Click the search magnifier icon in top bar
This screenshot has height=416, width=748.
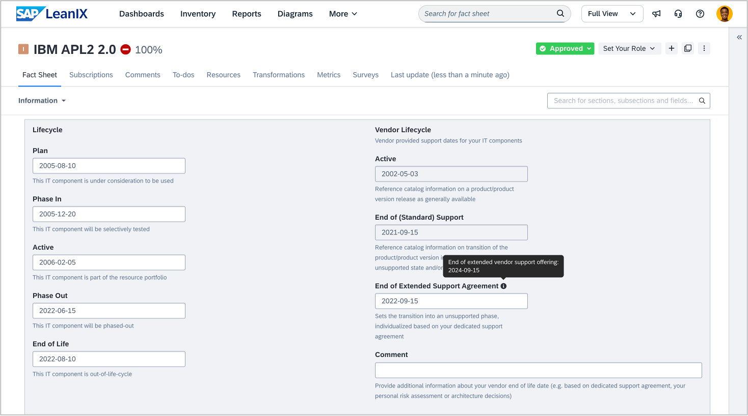coord(560,14)
